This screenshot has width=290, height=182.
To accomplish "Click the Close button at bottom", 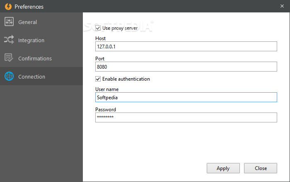I will [261, 168].
